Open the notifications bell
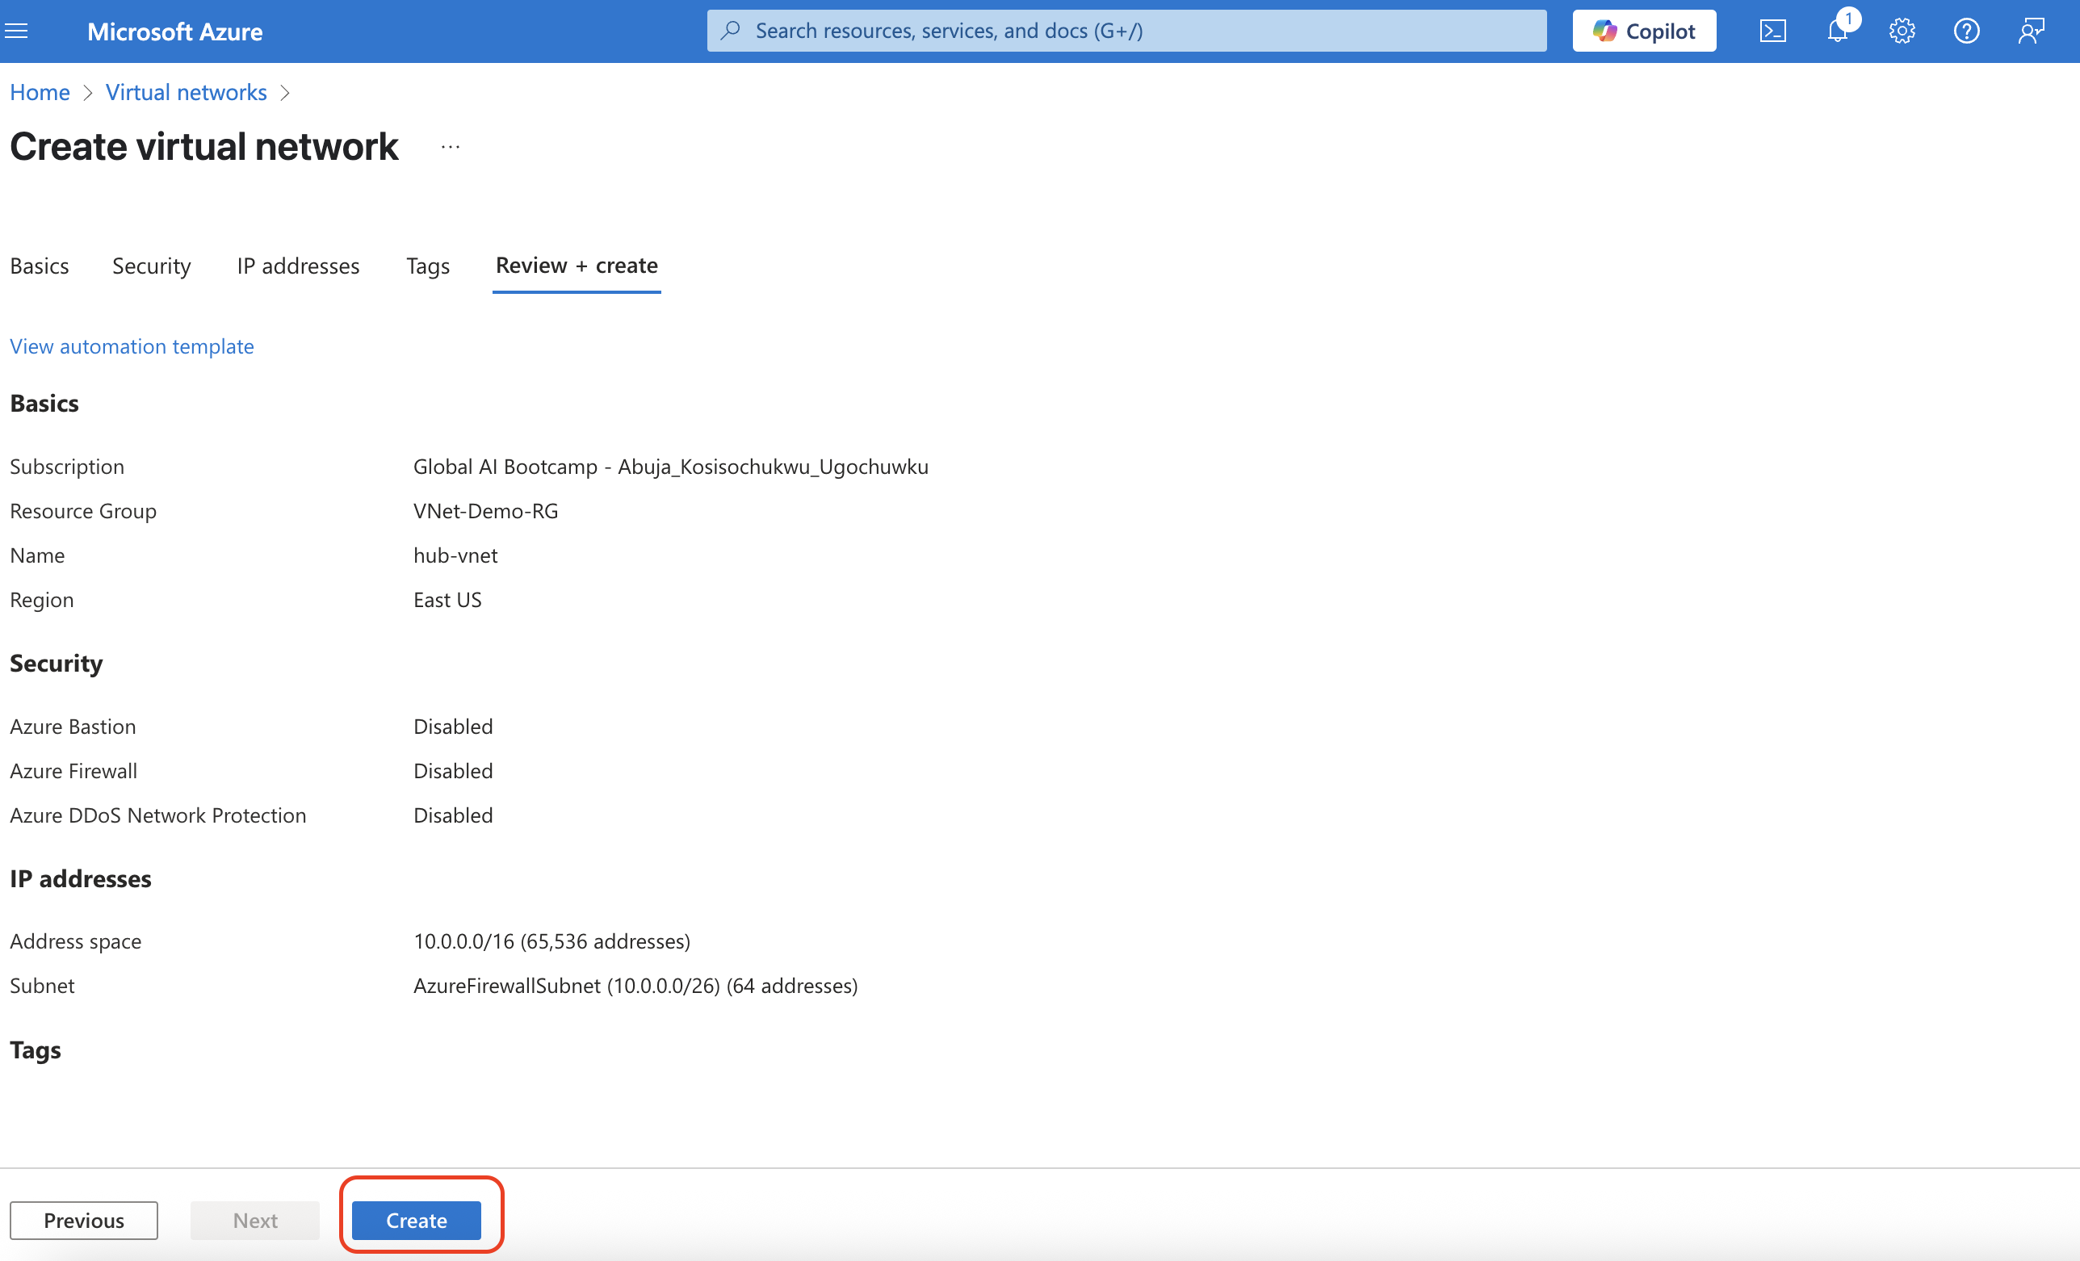 (x=1839, y=30)
